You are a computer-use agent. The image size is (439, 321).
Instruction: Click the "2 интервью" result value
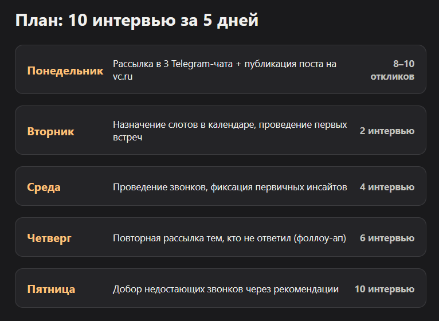(x=387, y=131)
